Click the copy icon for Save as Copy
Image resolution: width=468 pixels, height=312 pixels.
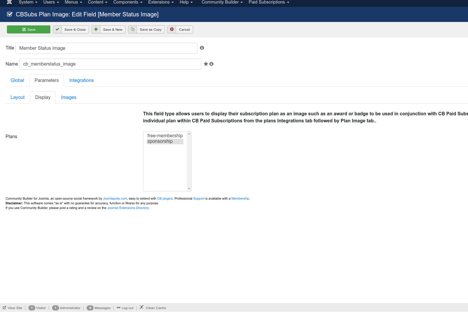[133, 29]
